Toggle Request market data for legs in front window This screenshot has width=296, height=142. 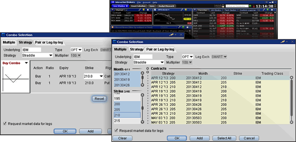[116, 131]
